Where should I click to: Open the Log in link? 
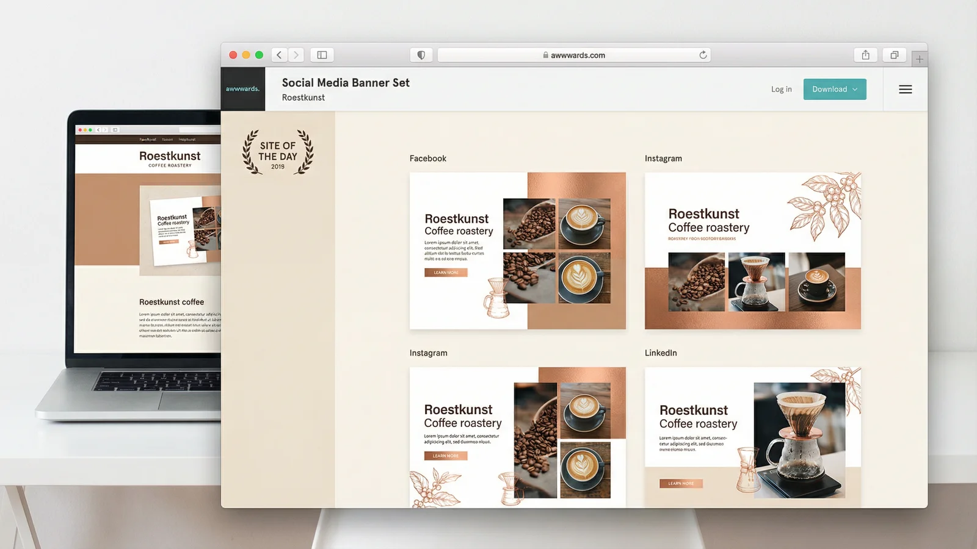tap(781, 89)
